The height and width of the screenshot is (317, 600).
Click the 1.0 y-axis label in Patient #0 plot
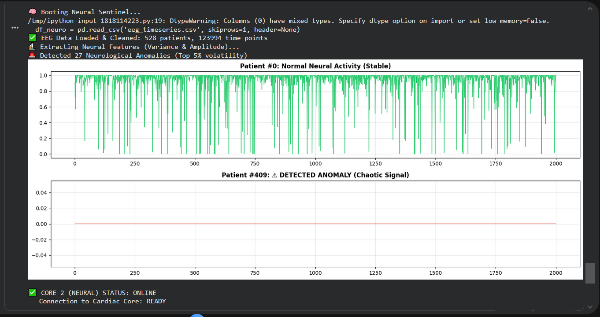pos(43,76)
